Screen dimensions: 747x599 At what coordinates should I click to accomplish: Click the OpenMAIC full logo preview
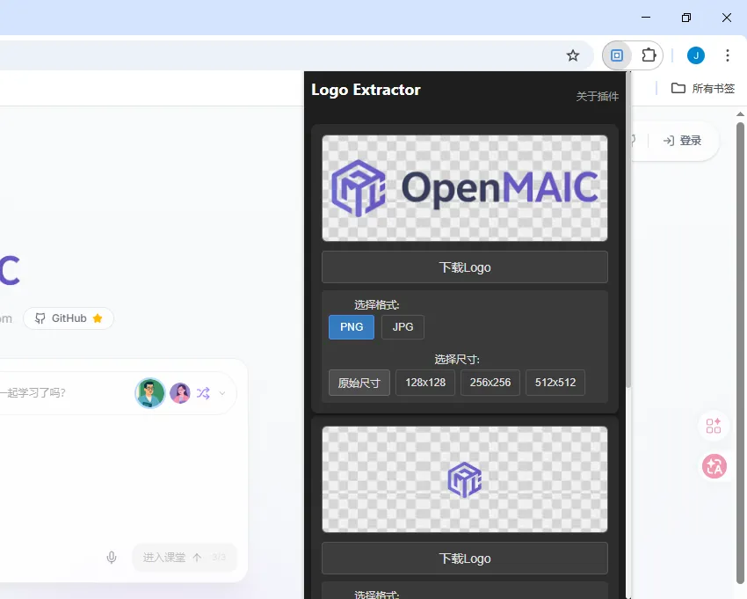(465, 188)
